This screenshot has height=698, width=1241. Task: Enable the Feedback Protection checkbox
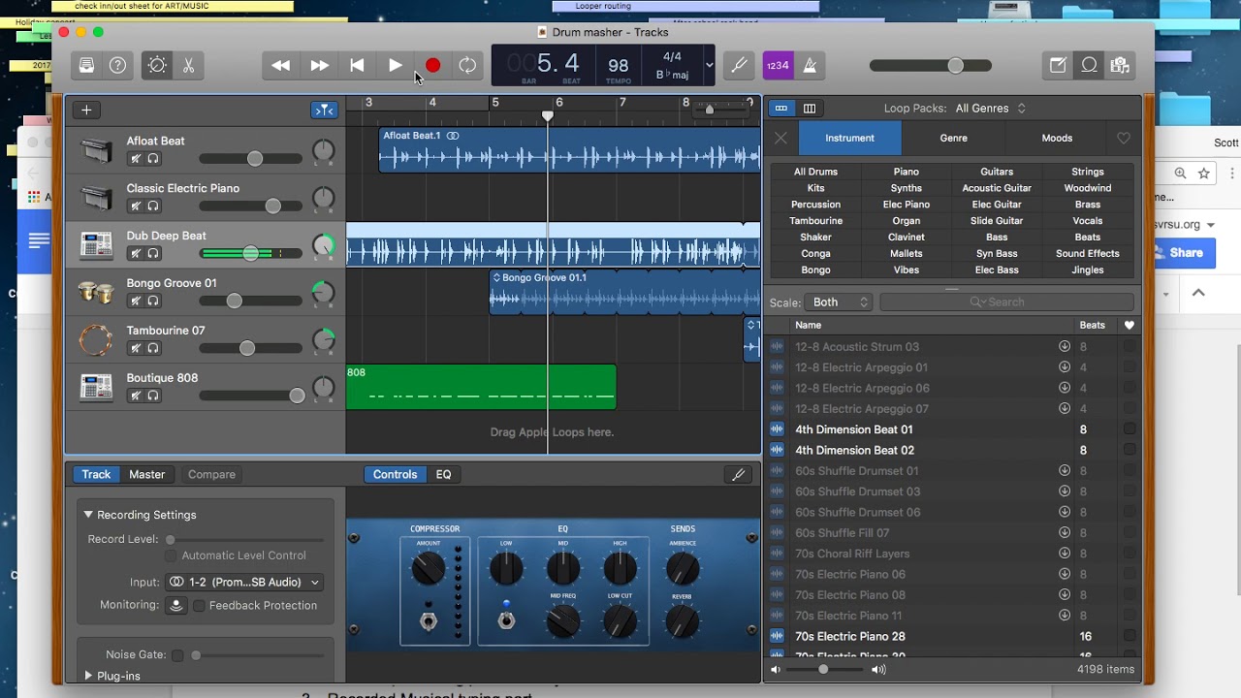point(199,605)
